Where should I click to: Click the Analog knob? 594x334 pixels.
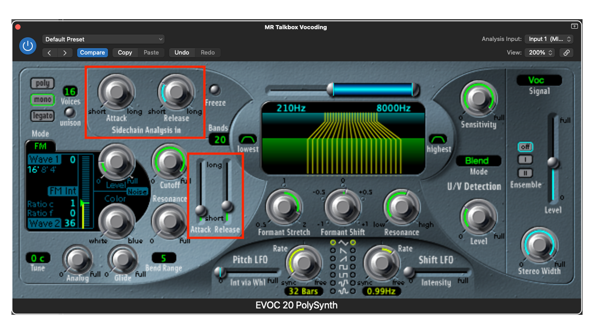click(x=77, y=260)
